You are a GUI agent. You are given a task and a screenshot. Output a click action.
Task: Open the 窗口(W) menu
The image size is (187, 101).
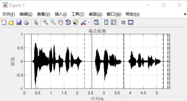pos(114,14)
